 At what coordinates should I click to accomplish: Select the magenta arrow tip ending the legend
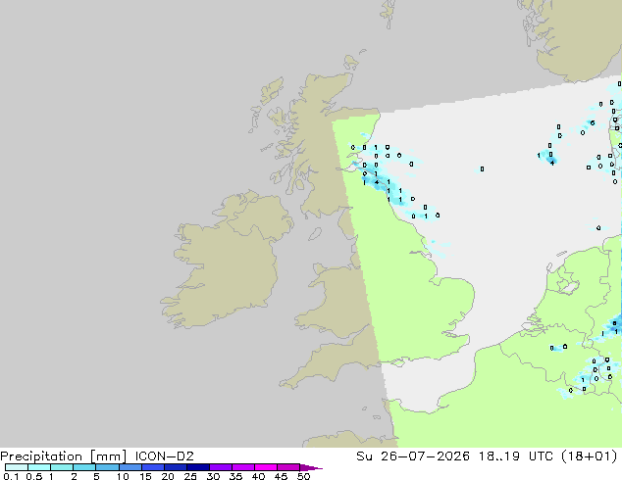tap(311, 467)
